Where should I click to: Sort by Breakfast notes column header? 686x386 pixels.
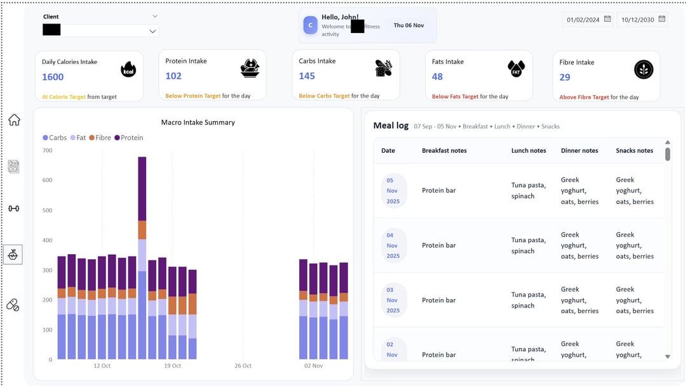click(444, 151)
